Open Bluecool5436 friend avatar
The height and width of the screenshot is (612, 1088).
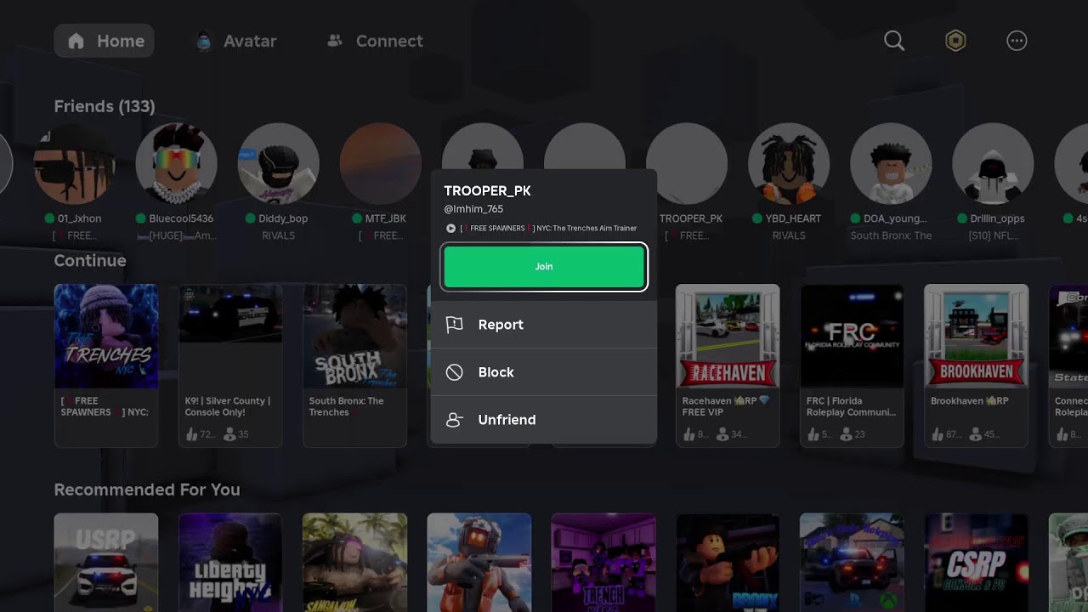point(176,164)
